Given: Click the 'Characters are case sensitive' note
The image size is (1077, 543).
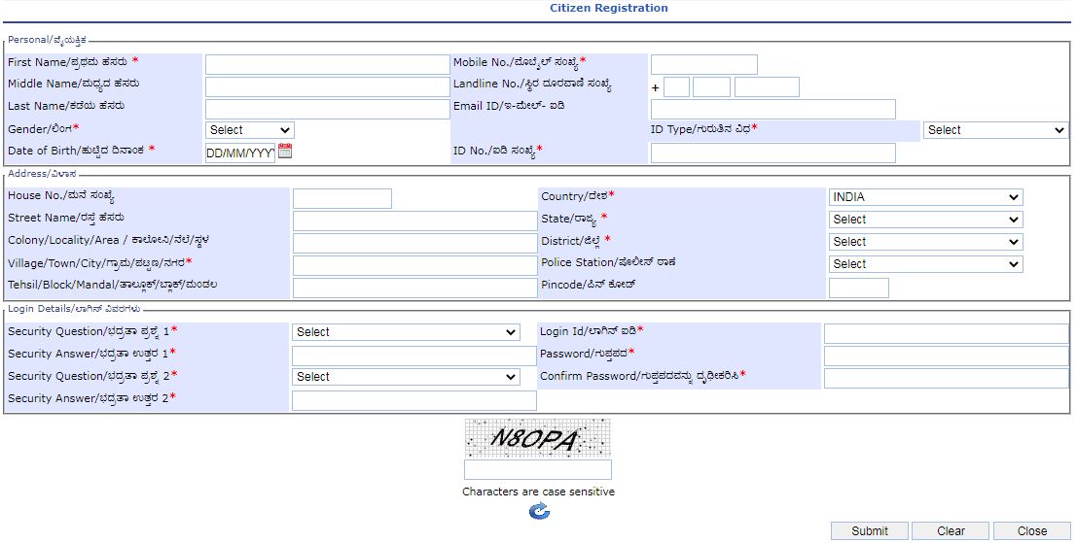Looking at the screenshot, I should 539,492.
